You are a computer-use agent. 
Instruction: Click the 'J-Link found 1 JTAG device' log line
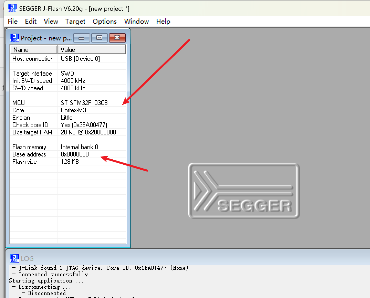pos(100,268)
